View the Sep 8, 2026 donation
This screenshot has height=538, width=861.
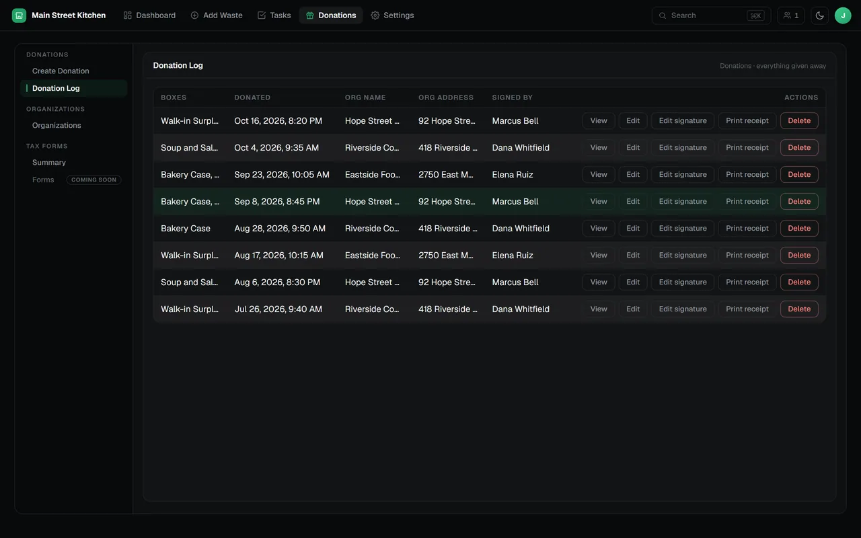pos(599,202)
